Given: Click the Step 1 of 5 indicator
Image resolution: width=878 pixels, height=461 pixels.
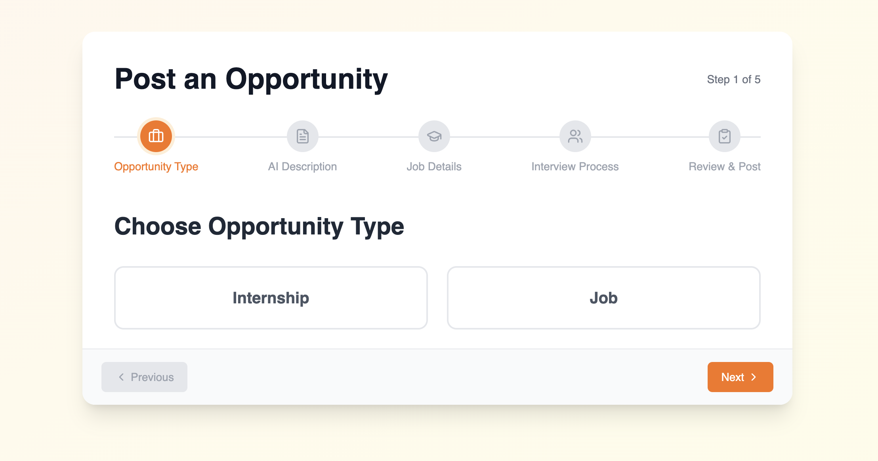Looking at the screenshot, I should click(x=734, y=79).
